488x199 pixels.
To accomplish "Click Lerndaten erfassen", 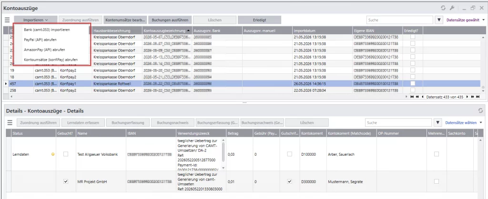I will (83, 122).
